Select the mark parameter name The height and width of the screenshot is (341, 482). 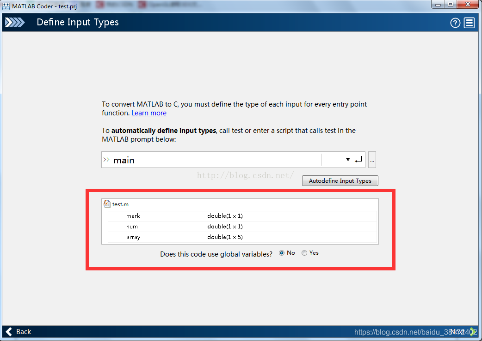tap(133, 215)
